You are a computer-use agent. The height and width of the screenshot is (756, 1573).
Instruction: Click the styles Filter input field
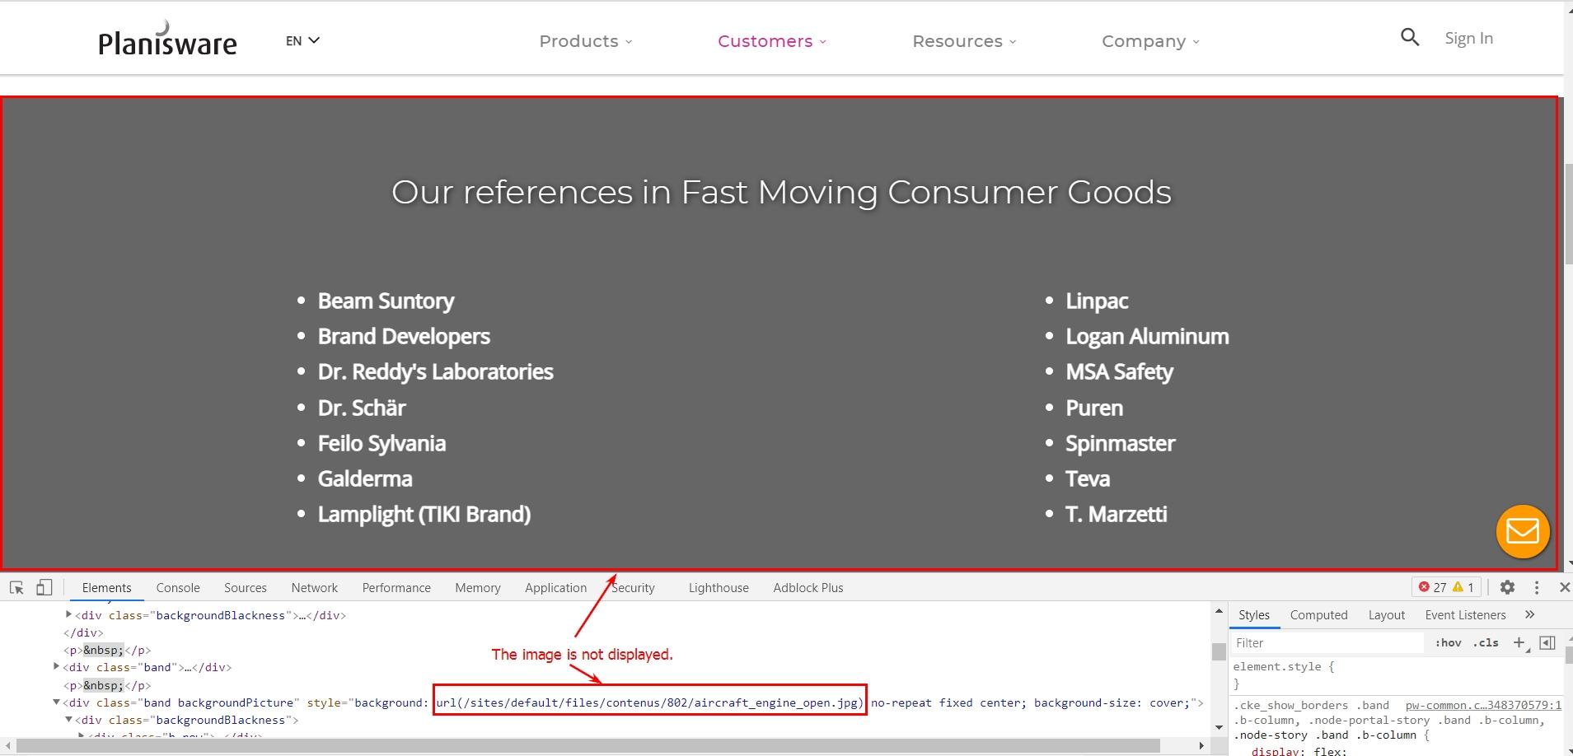coord(1328,643)
